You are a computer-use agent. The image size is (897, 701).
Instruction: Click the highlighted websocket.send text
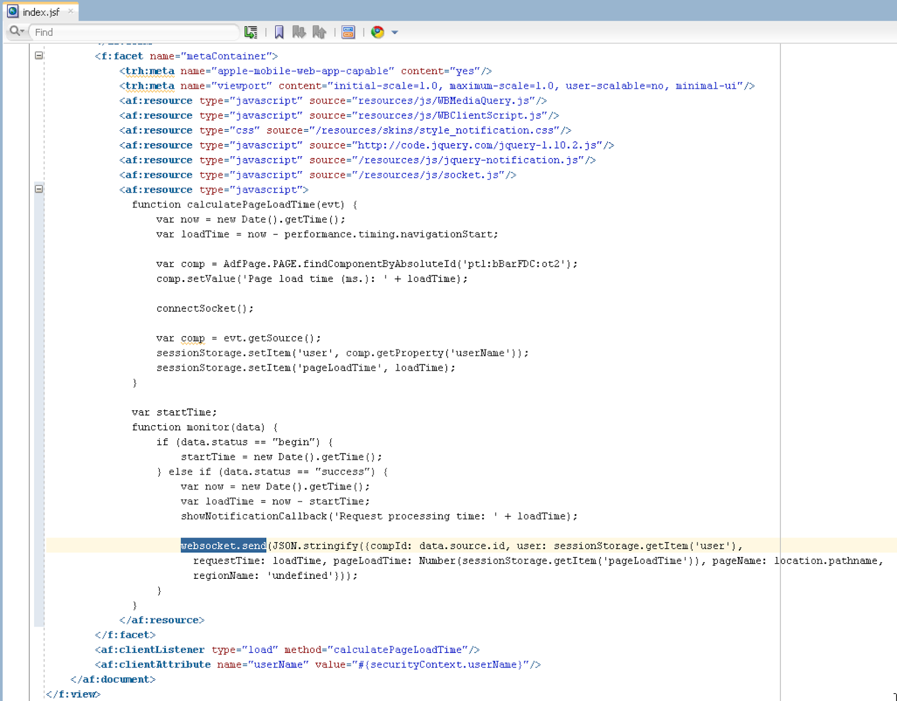(x=223, y=545)
